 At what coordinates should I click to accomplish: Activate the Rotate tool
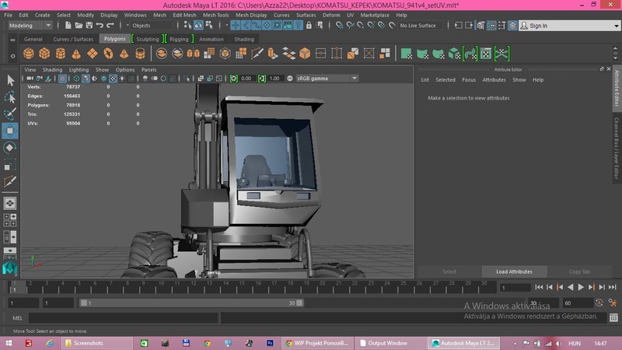point(10,148)
